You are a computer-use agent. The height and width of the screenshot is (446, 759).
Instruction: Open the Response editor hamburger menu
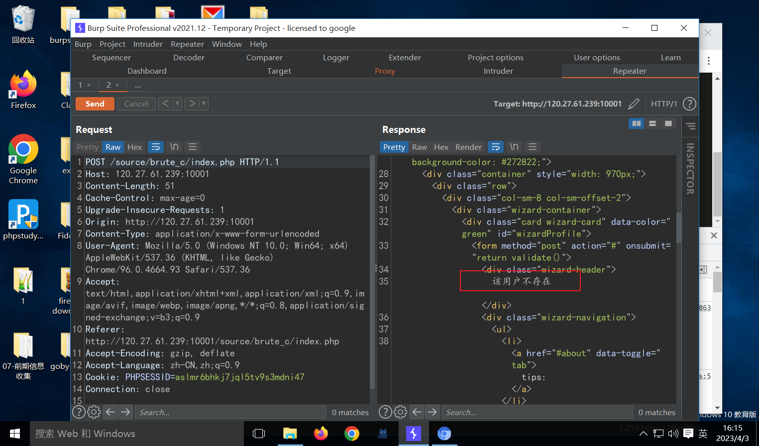[533, 147]
